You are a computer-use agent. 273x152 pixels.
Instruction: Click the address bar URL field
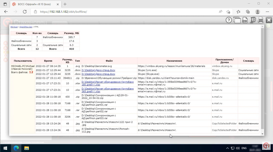tap(124, 12)
